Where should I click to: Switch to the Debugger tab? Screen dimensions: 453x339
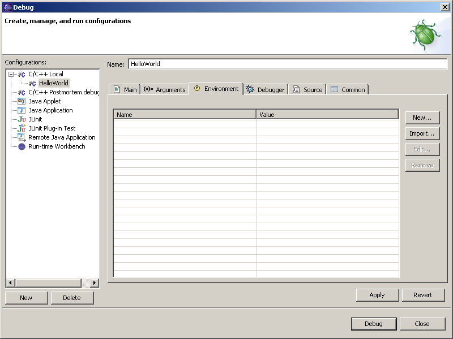click(x=266, y=89)
